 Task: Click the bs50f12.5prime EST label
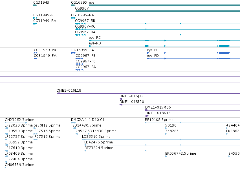click(47, 125)
